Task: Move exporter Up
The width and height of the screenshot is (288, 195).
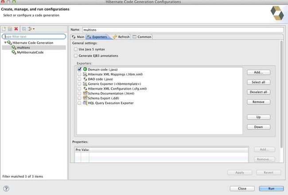Action: (x=258, y=117)
